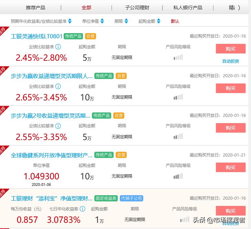Screen dimensions: 251x229
Task: Click 购买 for 添利宝 product
Action: [x=230, y=211]
